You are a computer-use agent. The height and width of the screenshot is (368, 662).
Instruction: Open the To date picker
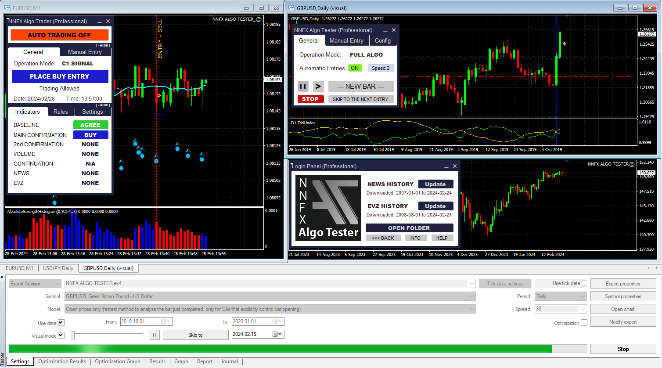[x=277, y=322]
